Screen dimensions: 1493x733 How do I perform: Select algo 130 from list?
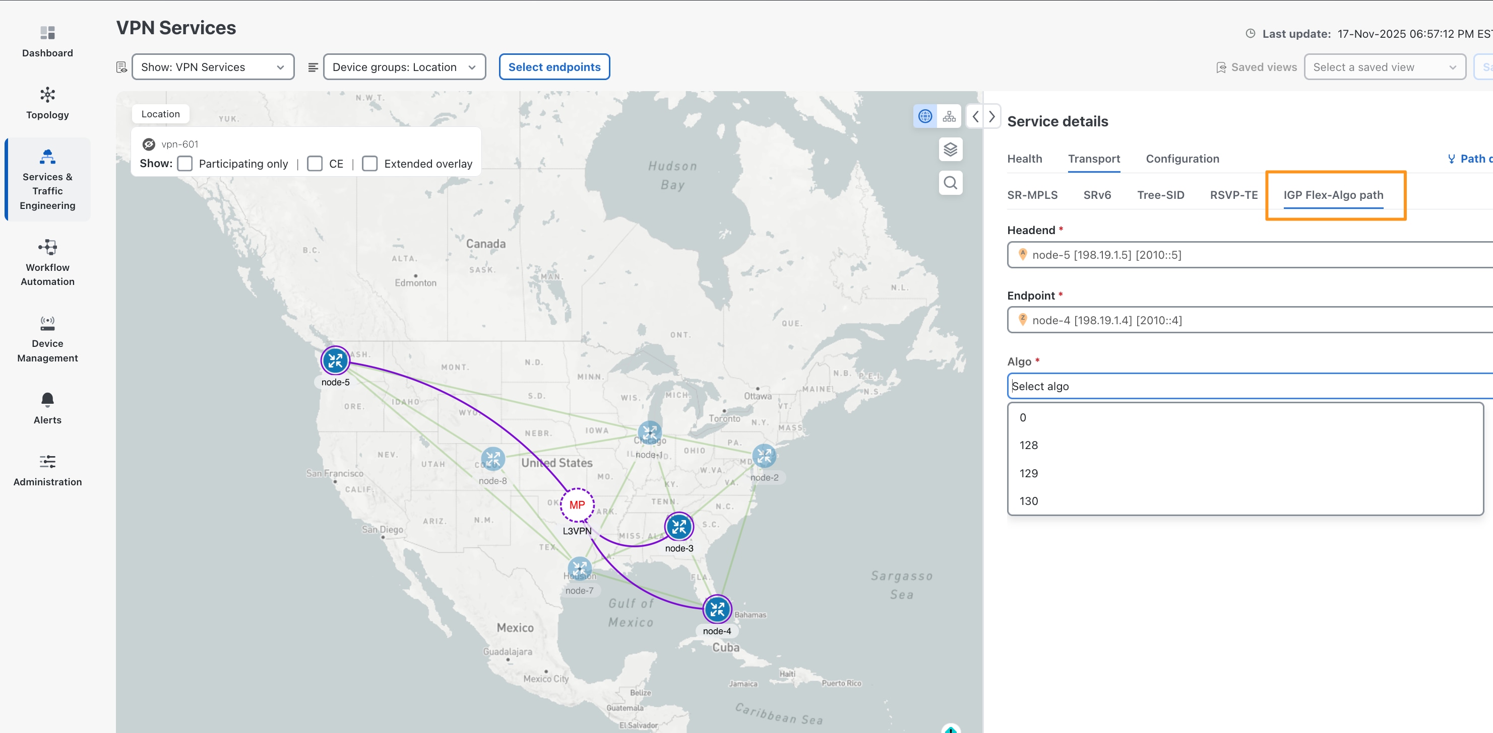pyautogui.click(x=1246, y=501)
